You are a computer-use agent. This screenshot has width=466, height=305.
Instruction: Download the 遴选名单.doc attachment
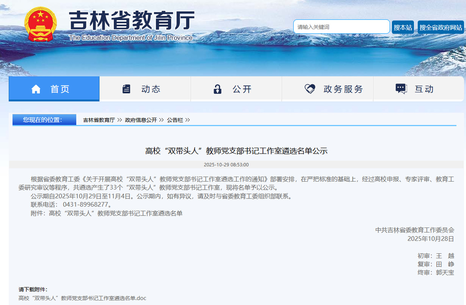click(82, 298)
